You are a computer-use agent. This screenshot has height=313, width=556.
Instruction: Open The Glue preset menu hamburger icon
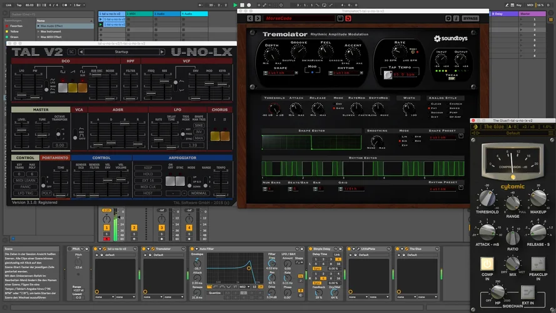pos(550,133)
